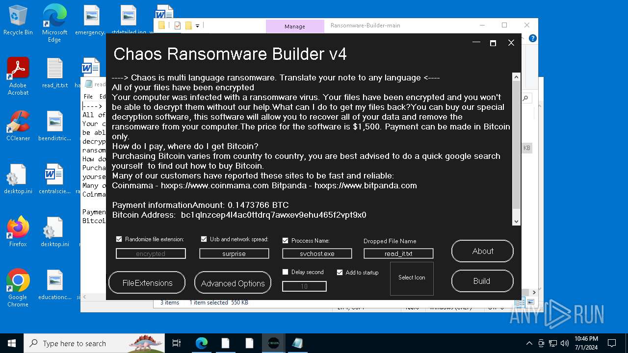The image size is (628, 353).
Task: Maximize the Ransomware-Builder-main Explorer window
Action: coord(504,25)
